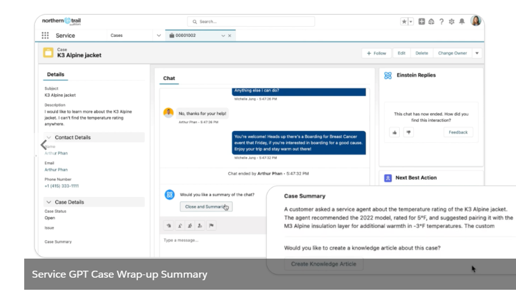Open the notifications bell

click(462, 22)
